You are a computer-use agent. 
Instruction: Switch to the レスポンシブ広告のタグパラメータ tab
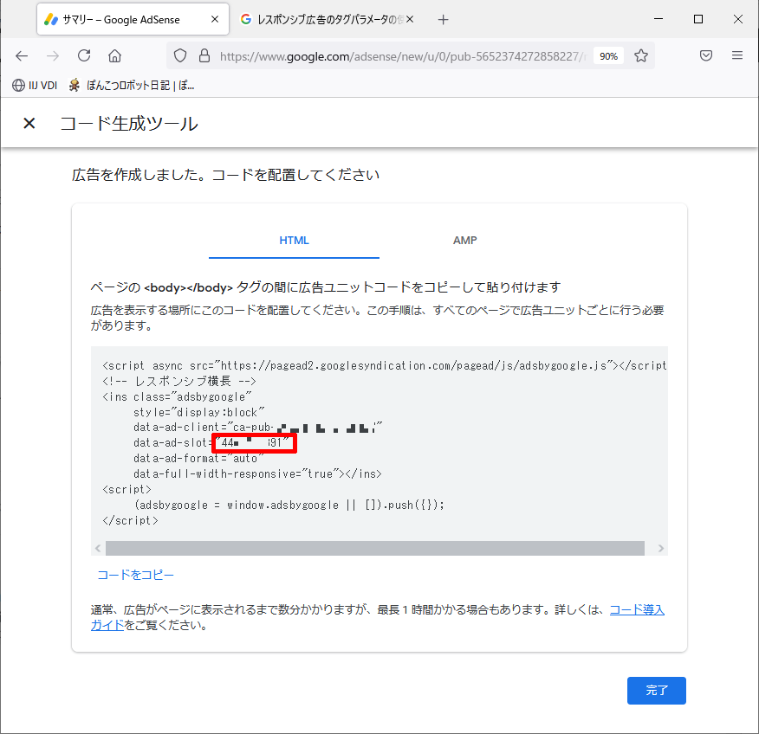(x=328, y=19)
